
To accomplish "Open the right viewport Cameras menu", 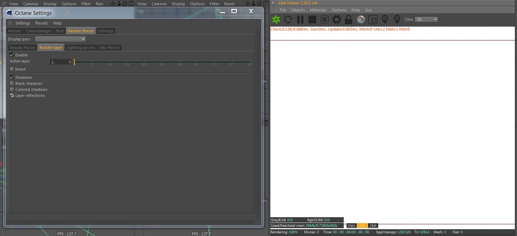I will click(x=159, y=4).
